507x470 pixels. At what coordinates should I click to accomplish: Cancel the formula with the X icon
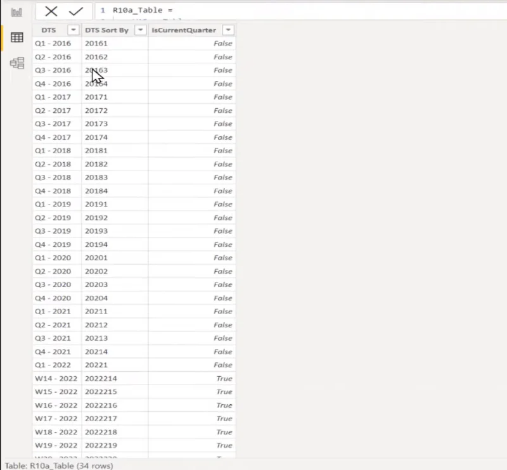pyautogui.click(x=51, y=11)
